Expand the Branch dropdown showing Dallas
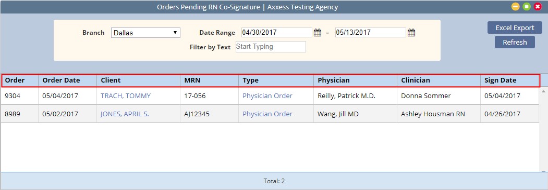 pos(145,33)
